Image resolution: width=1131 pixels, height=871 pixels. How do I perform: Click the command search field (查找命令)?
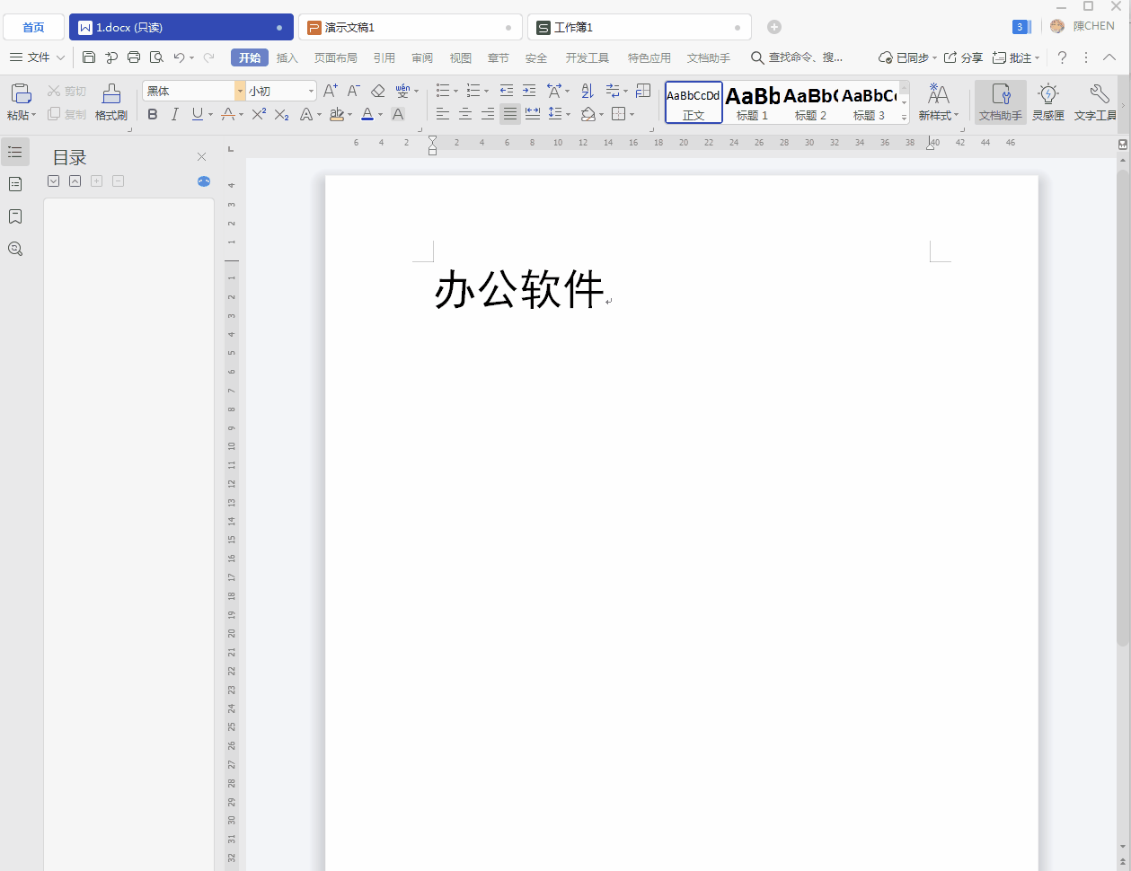point(797,57)
